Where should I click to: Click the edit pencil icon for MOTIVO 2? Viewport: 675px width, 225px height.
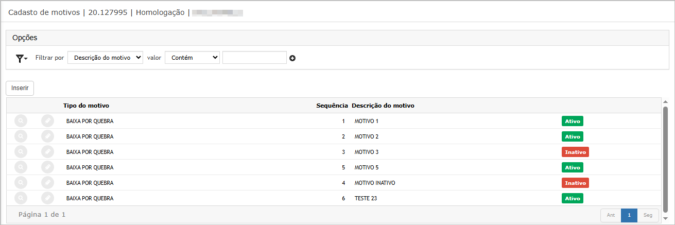click(47, 136)
